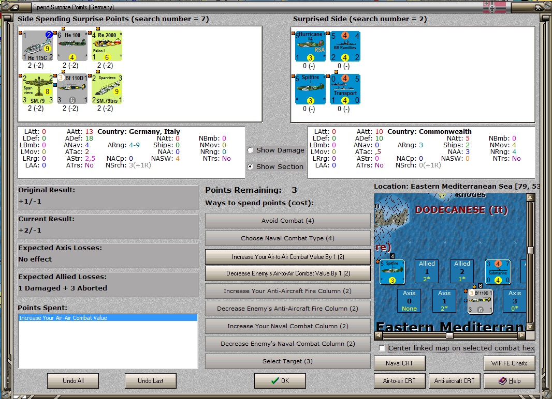The height and width of the screenshot is (399, 552).
Task: Confirm with the OK button
Action: [x=280, y=381]
